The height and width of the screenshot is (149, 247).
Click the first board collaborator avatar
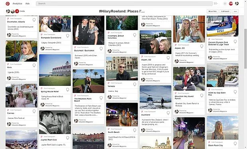pos(8,11)
